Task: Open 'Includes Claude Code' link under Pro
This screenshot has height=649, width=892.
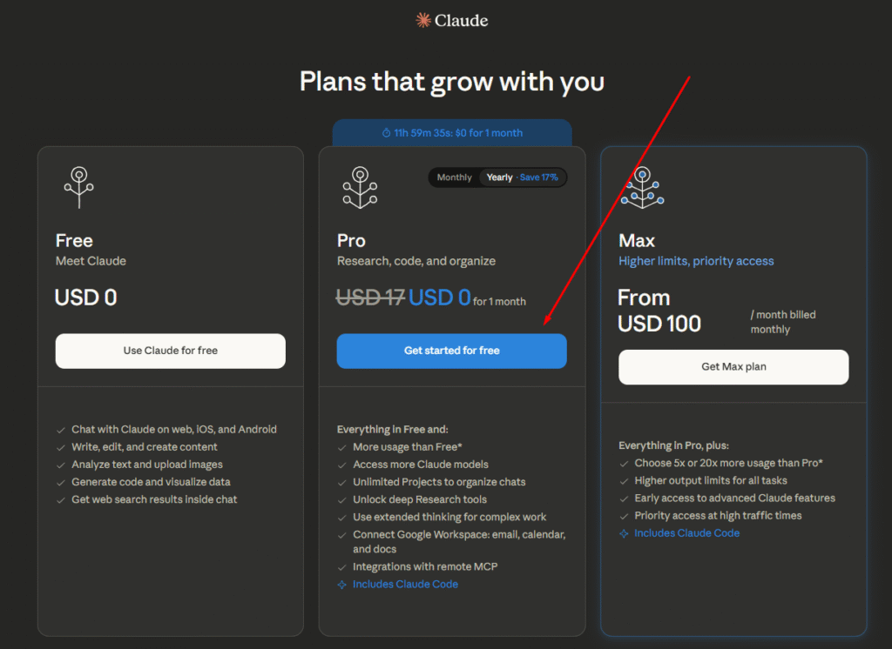Action: click(405, 585)
